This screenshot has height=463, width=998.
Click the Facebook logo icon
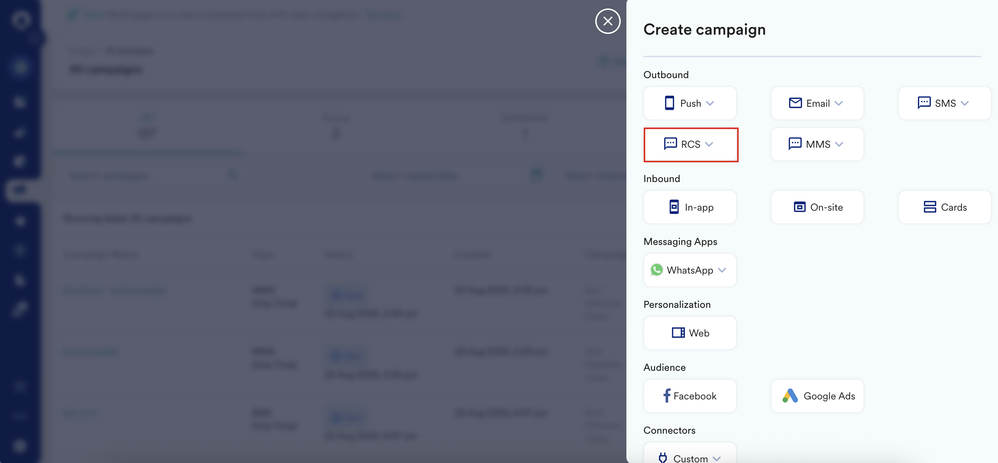(x=666, y=396)
